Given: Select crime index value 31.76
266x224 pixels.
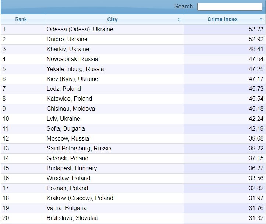Looking at the screenshot, I should pyautogui.click(x=256, y=208).
